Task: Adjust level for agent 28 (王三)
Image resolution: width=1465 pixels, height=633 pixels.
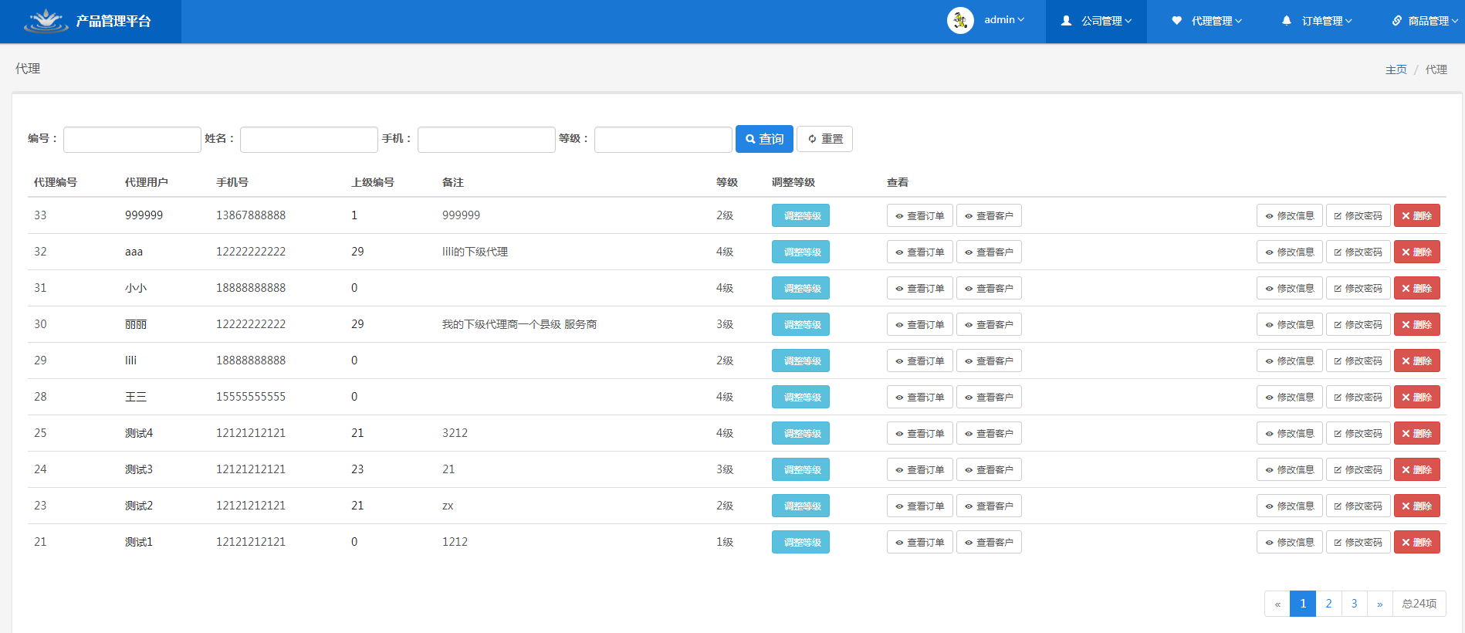Action: pyautogui.click(x=800, y=398)
